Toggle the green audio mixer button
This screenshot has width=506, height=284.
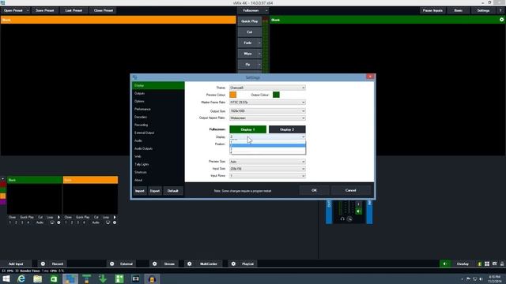pyautogui.click(x=445, y=263)
